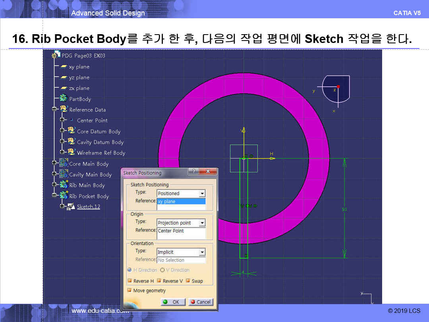Open the Origin Type Projection point dropdown

pyautogui.click(x=202, y=223)
